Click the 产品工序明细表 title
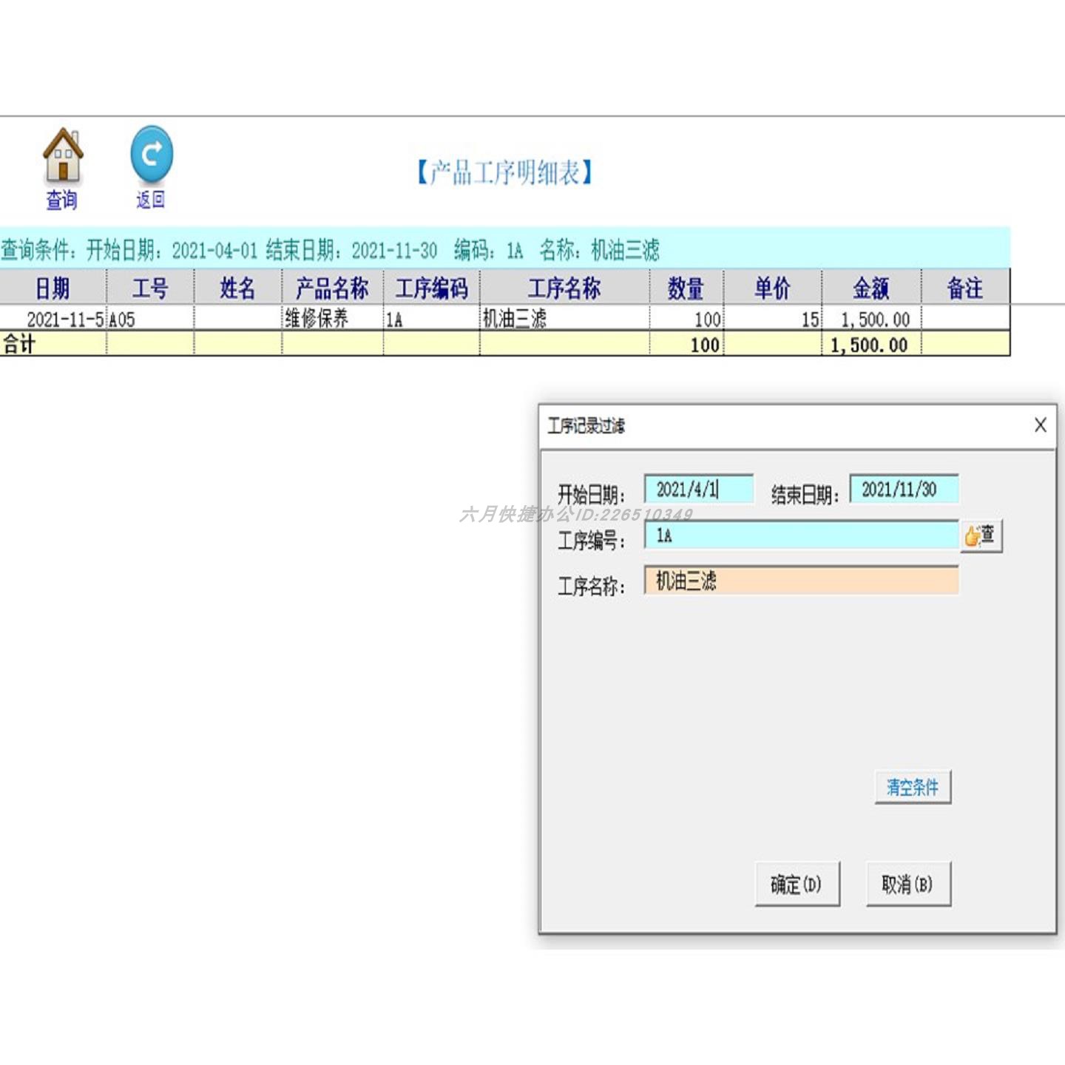Image resolution: width=1065 pixels, height=1065 pixels. tap(505, 172)
